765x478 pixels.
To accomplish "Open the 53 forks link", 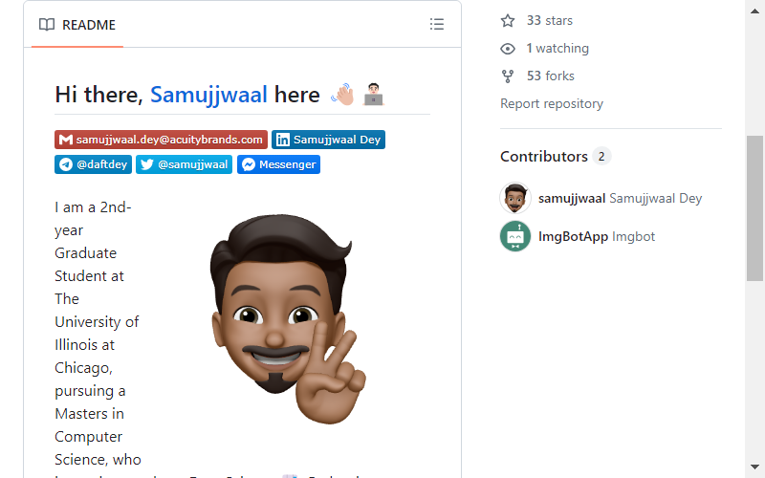I will [551, 76].
